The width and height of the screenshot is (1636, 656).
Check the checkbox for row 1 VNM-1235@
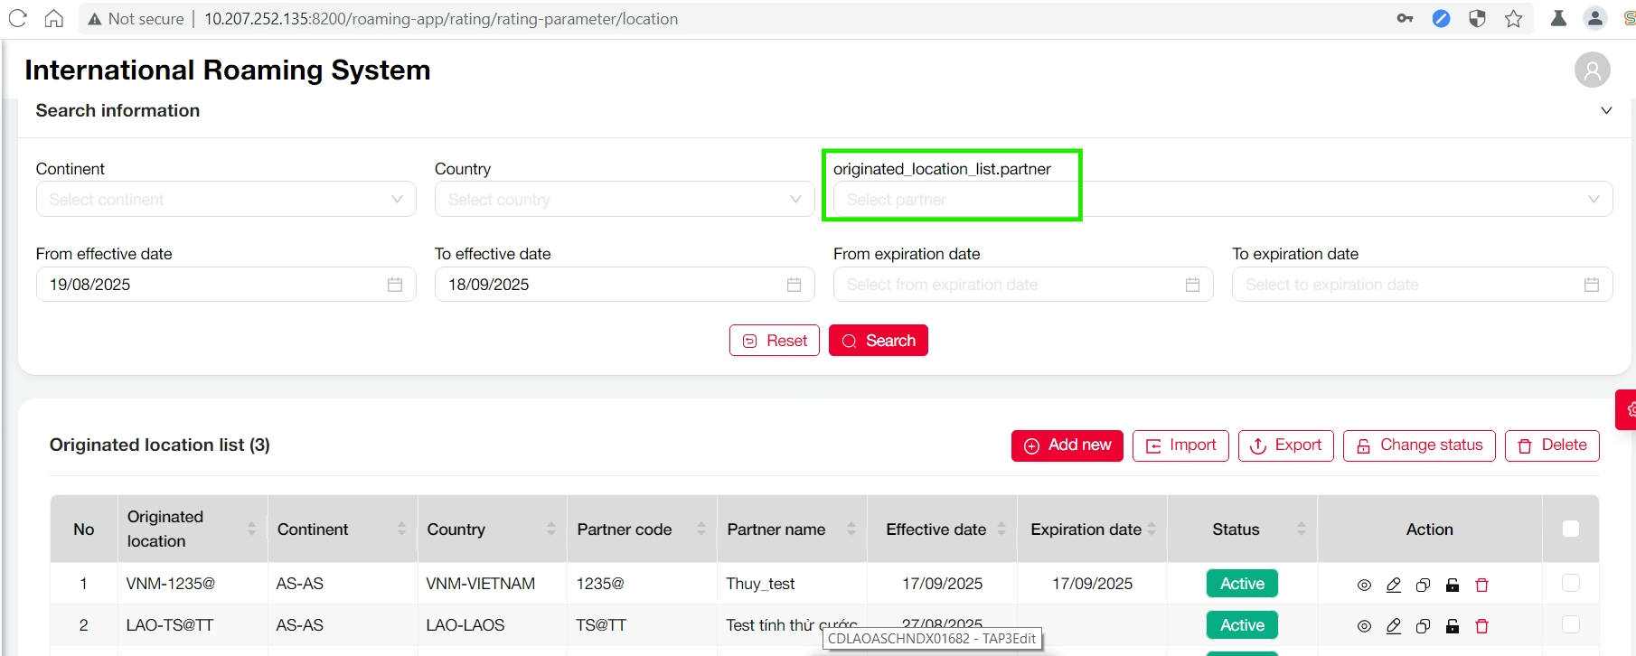tap(1571, 584)
